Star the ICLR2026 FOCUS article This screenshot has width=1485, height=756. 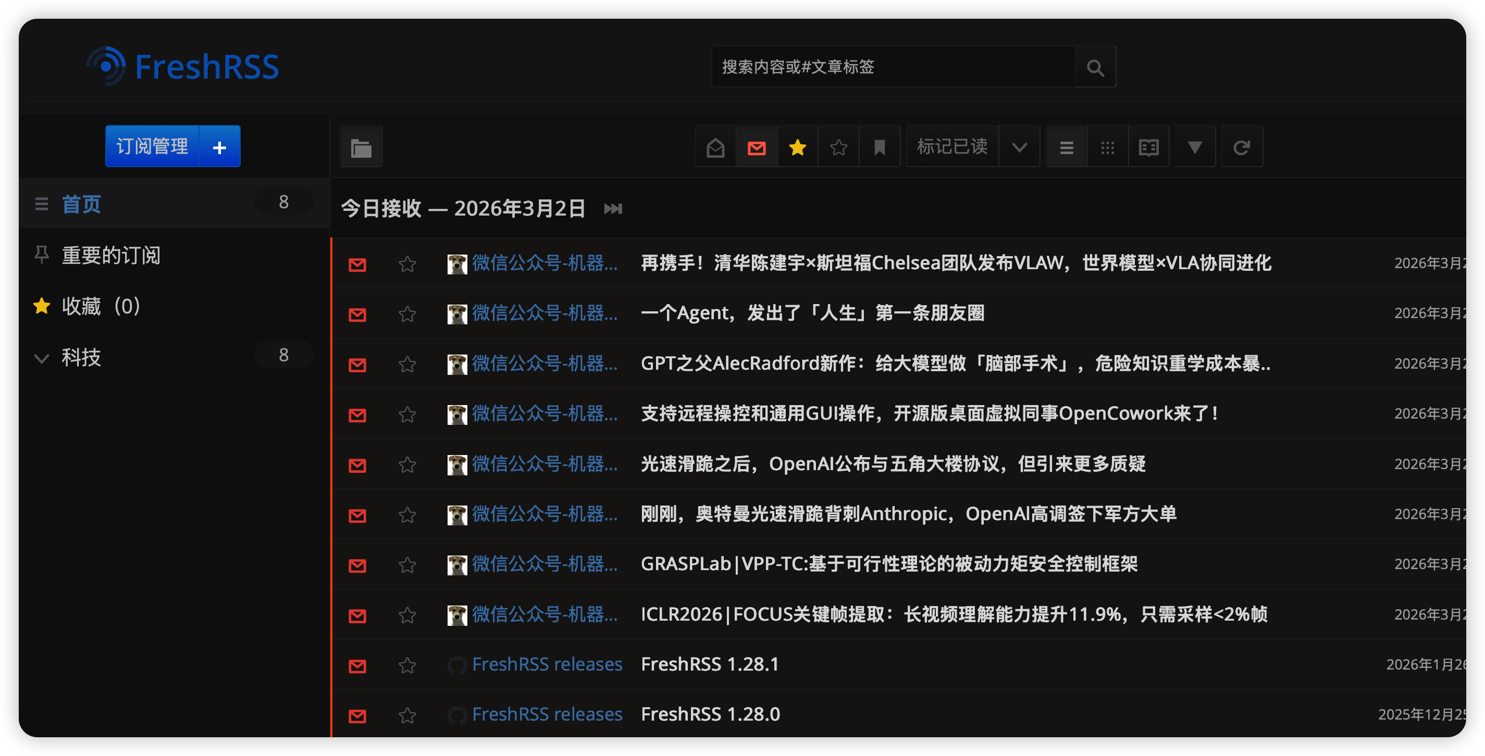tap(407, 615)
